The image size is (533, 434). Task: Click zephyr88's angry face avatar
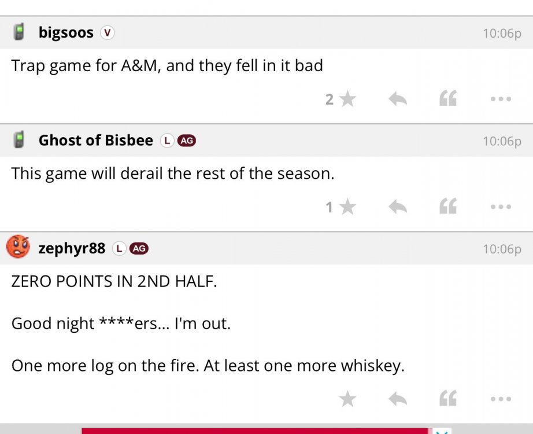(18, 248)
